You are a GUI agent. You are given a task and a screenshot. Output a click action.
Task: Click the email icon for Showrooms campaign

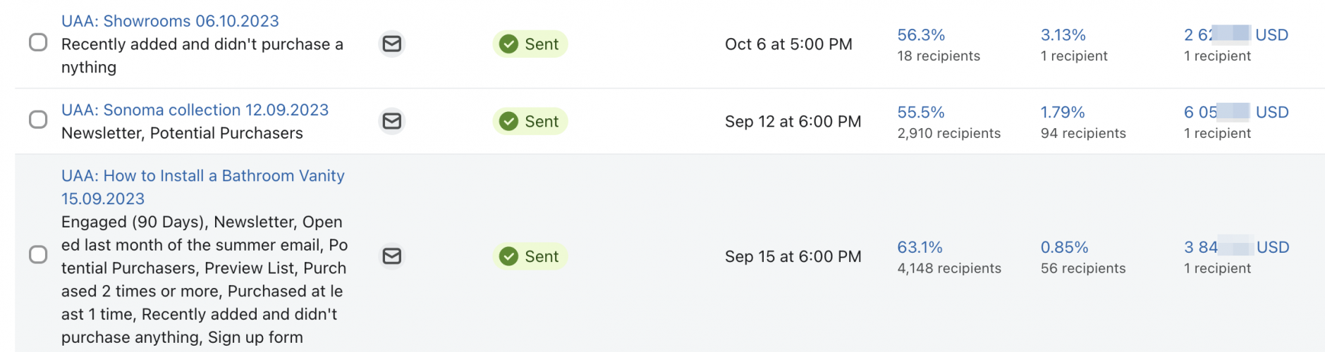tap(391, 44)
